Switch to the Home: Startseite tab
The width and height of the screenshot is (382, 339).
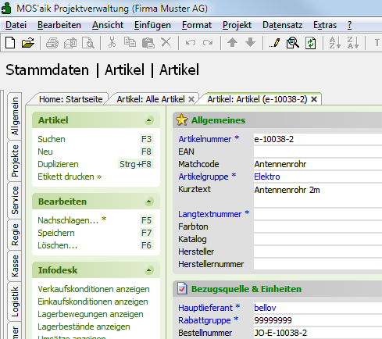(x=71, y=99)
